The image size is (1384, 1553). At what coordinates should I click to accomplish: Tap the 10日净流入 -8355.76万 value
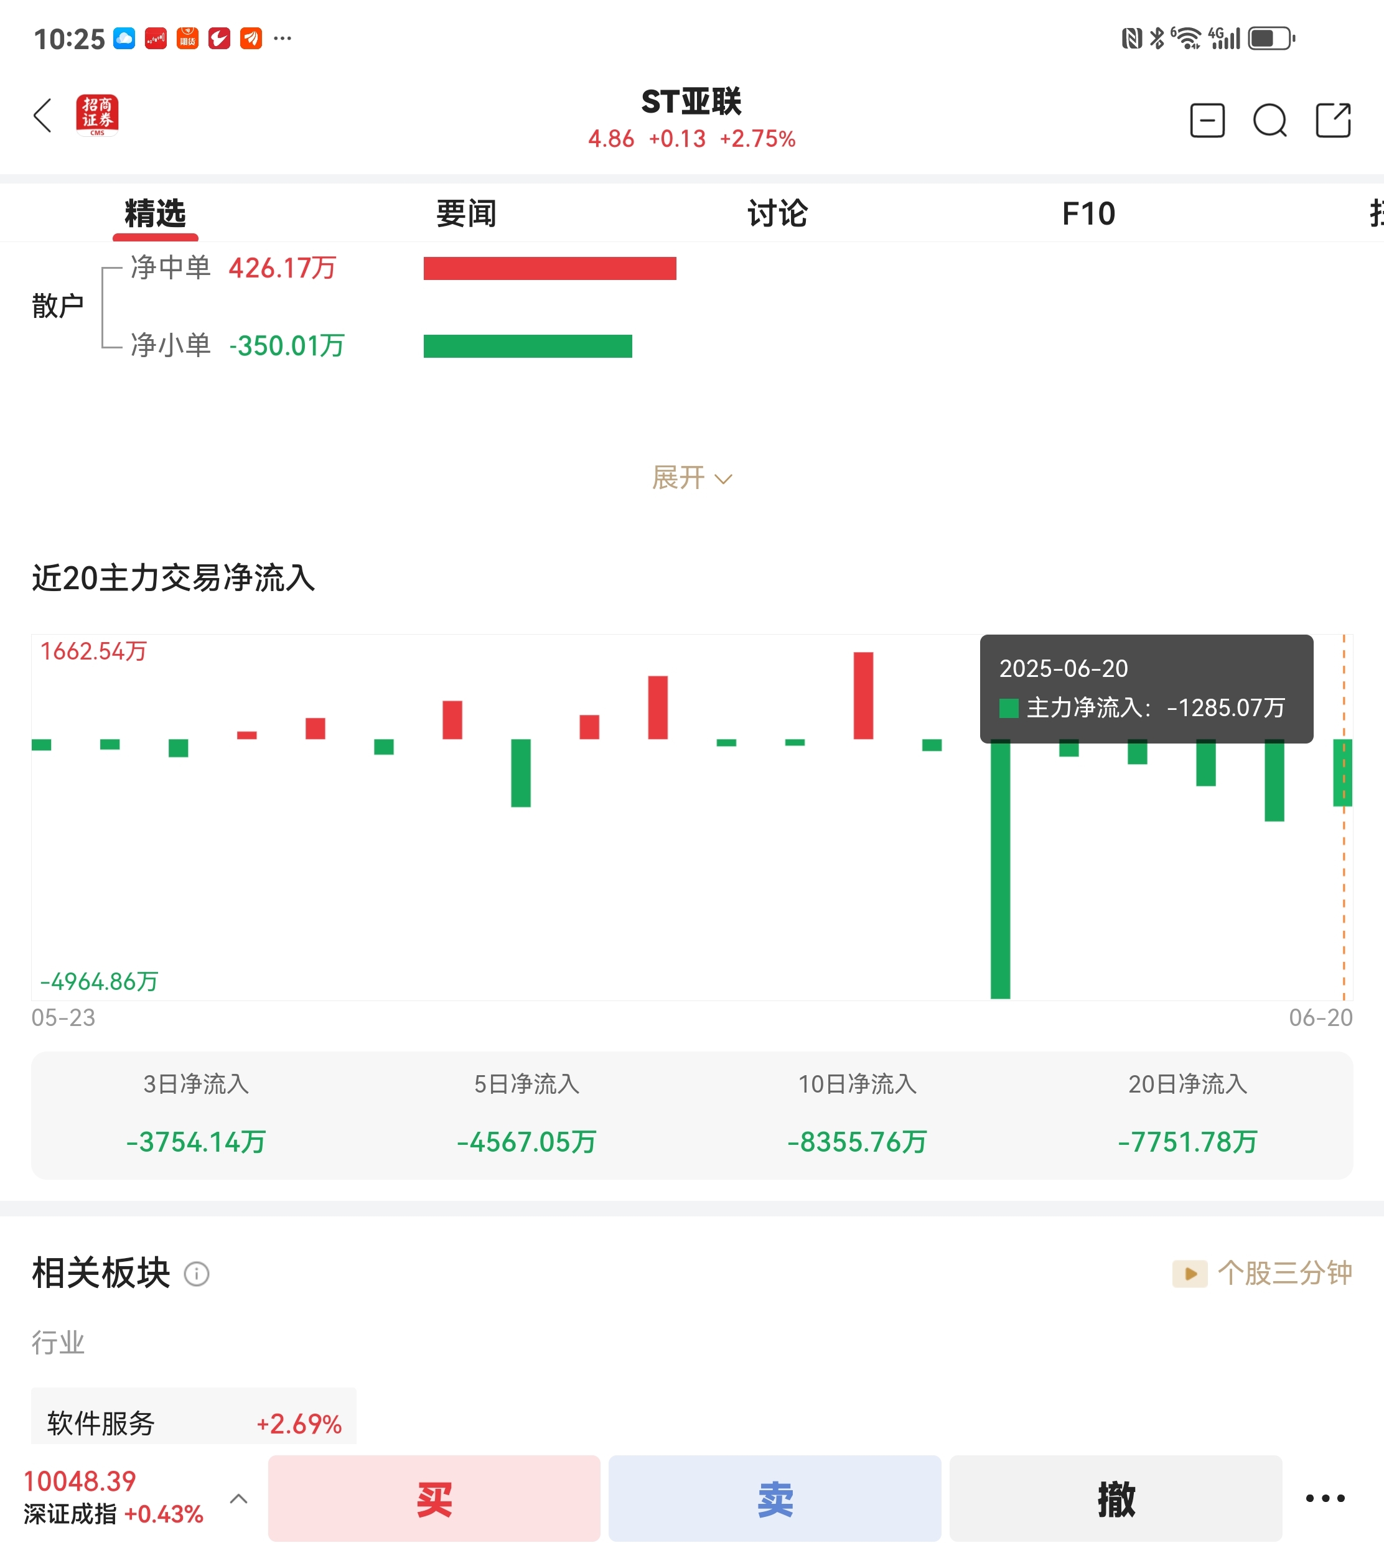coord(857,1142)
